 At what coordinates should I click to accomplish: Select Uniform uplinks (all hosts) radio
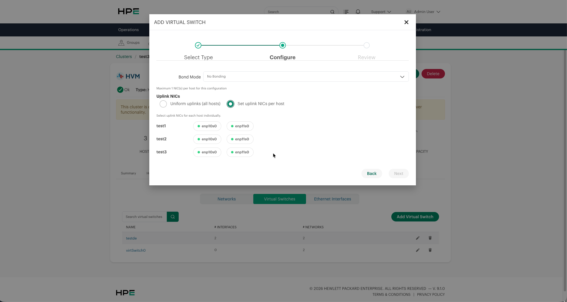(163, 104)
